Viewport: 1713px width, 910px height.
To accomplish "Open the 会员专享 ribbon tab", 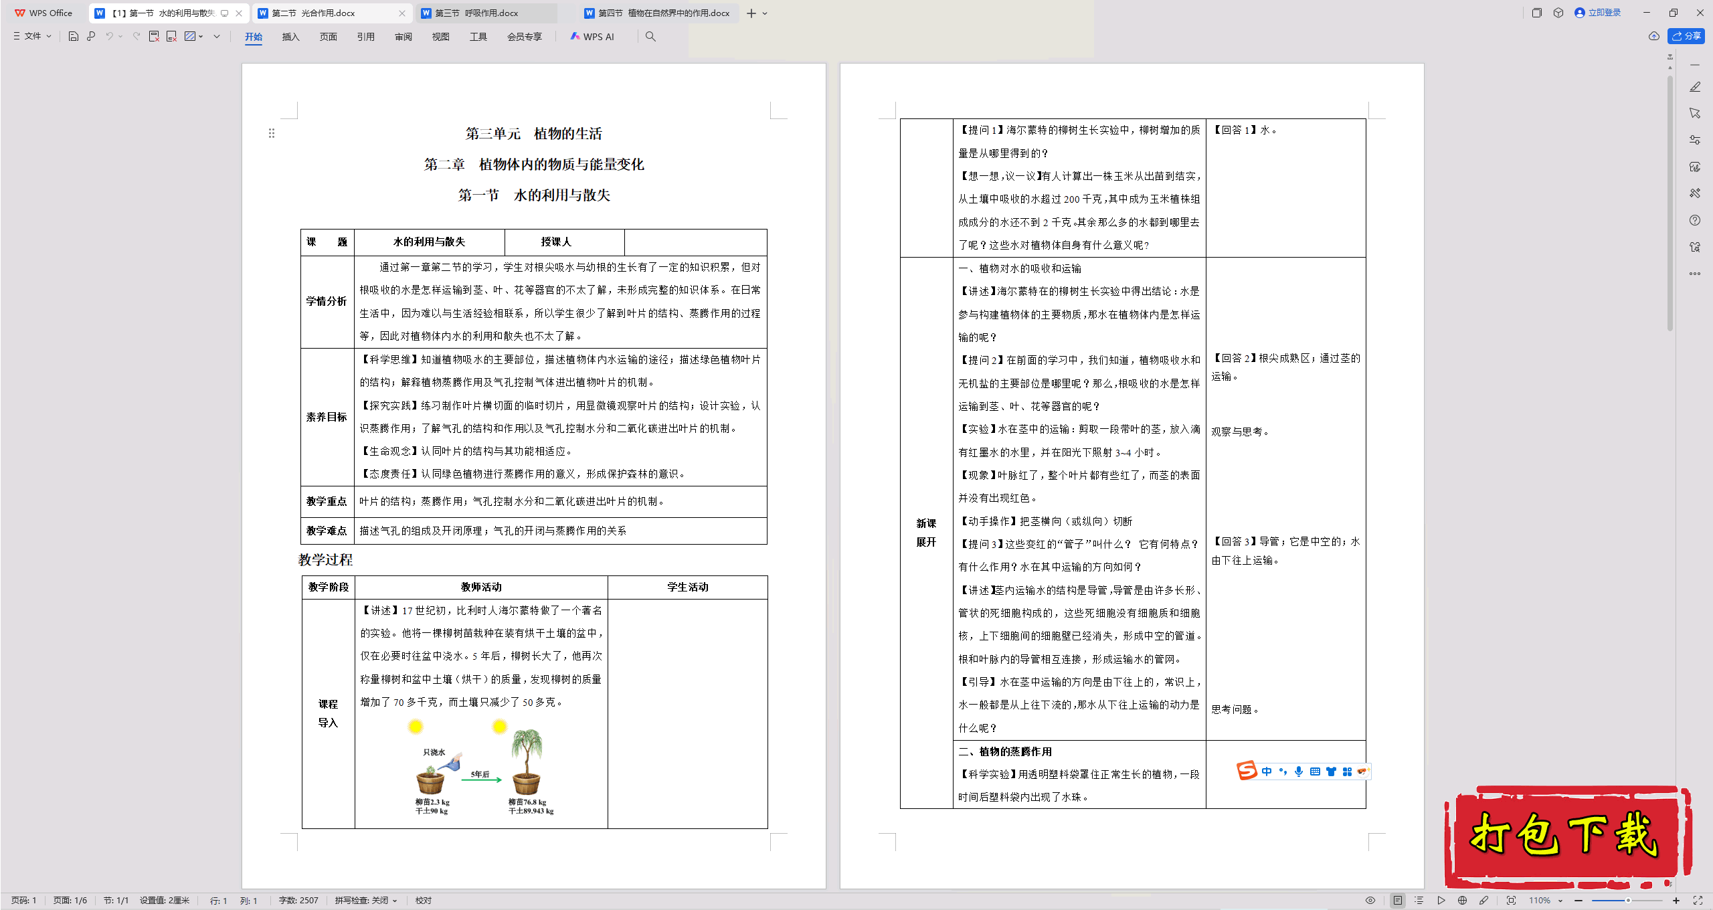I will (525, 37).
